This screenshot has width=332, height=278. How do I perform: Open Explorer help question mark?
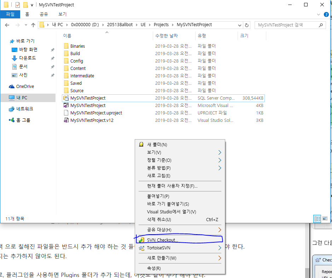click(x=326, y=14)
